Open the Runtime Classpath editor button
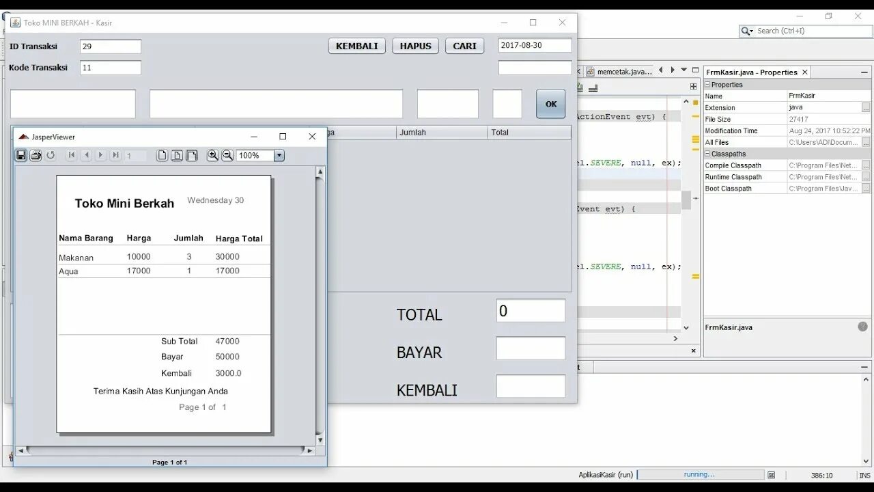 pyautogui.click(x=866, y=177)
